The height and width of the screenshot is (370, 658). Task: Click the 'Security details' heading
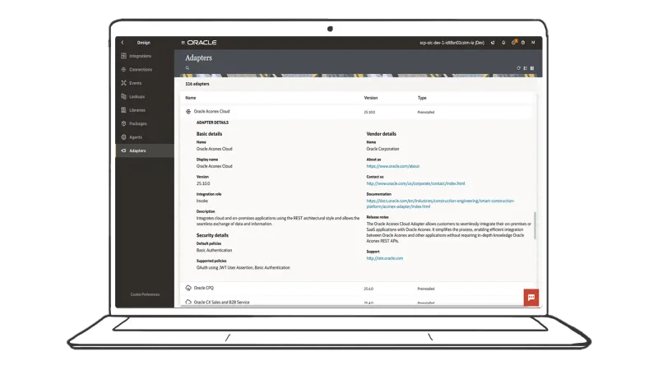point(212,235)
